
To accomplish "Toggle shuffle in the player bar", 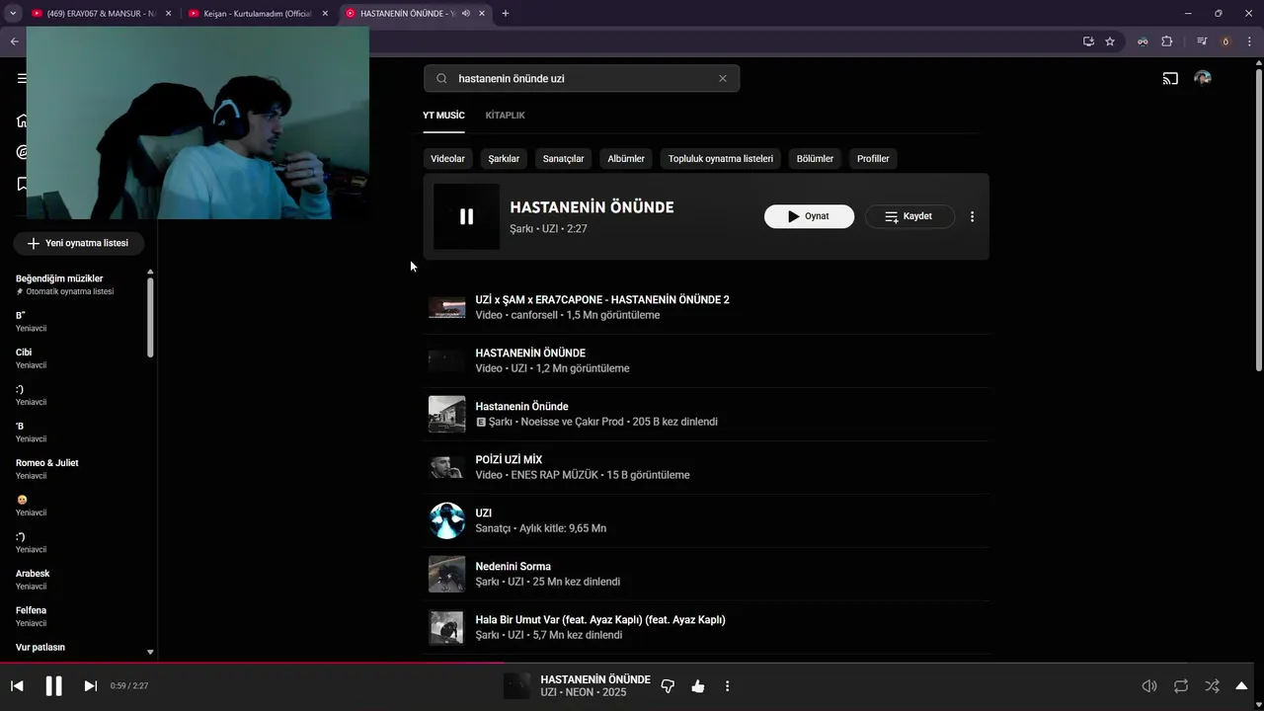I will pyautogui.click(x=1212, y=685).
